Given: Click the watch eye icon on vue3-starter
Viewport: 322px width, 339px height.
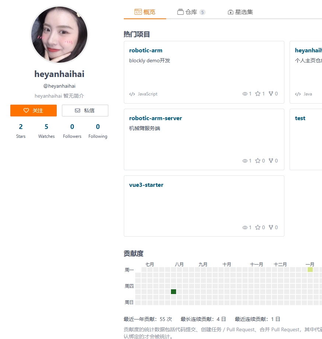Looking at the screenshot, I should click(245, 227).
